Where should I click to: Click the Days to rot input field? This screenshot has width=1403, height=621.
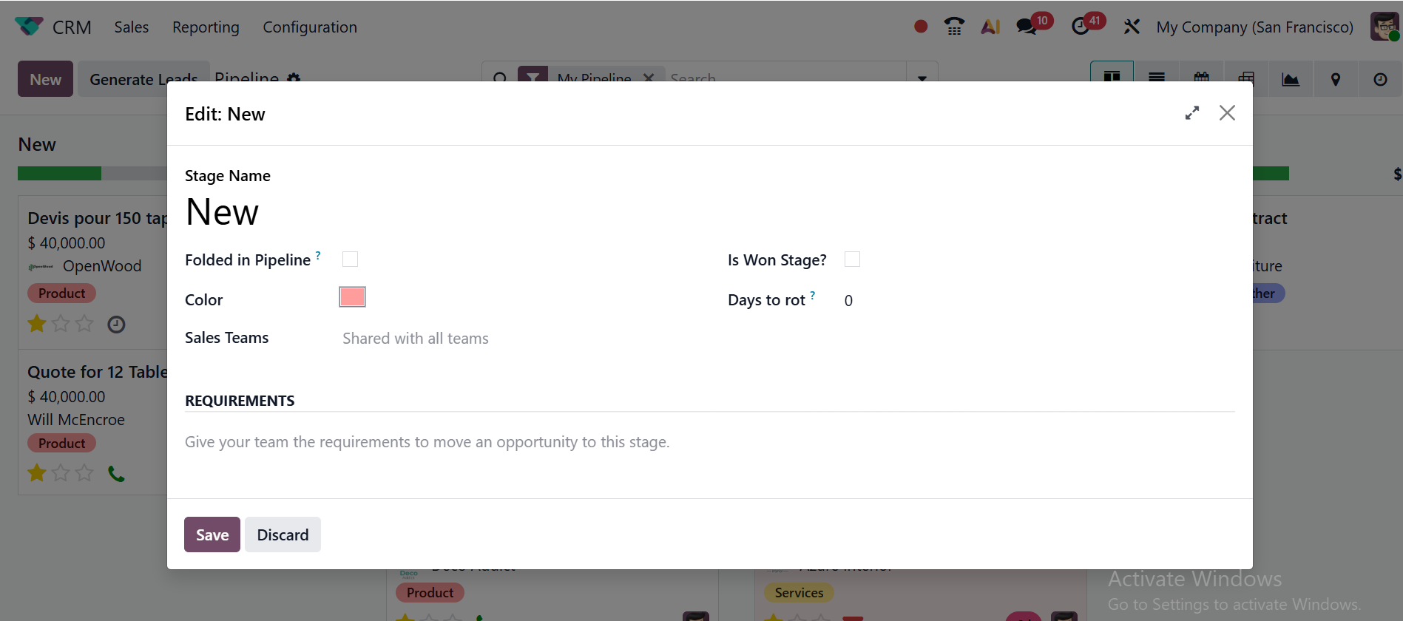(961, 301)
